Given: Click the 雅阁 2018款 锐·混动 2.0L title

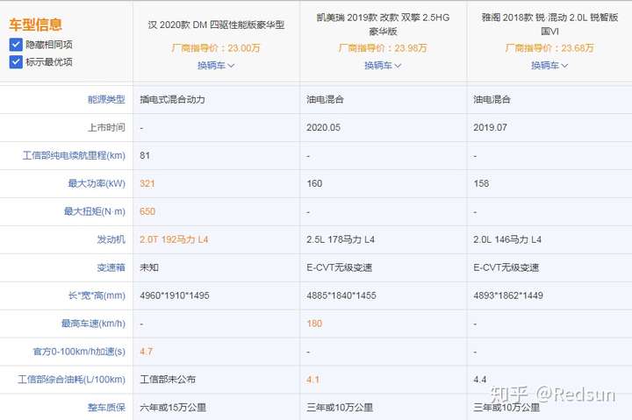Looking at the screenshot, I should [x=549, y=25].
